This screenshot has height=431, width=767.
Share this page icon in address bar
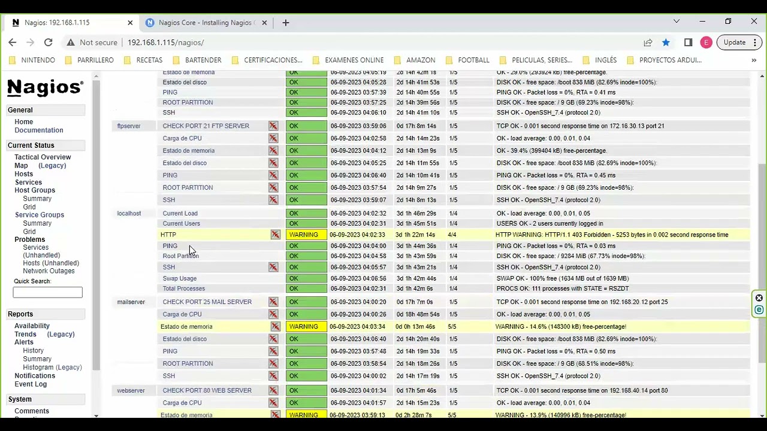(648, 43)
